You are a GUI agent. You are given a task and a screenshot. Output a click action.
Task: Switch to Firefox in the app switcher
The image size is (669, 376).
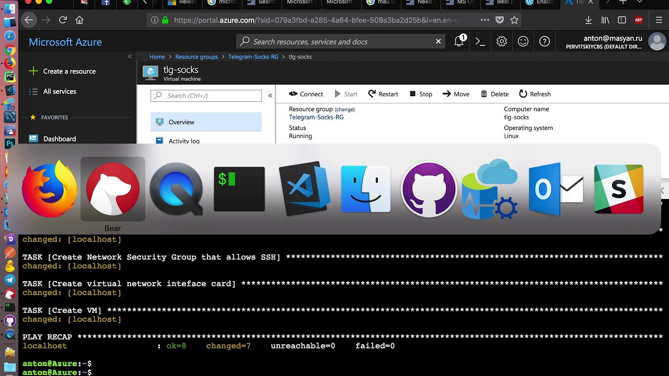50,189
